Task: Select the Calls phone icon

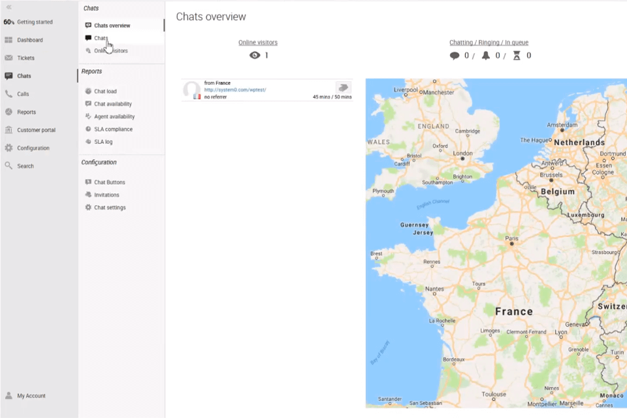Action: pos(9,93)
